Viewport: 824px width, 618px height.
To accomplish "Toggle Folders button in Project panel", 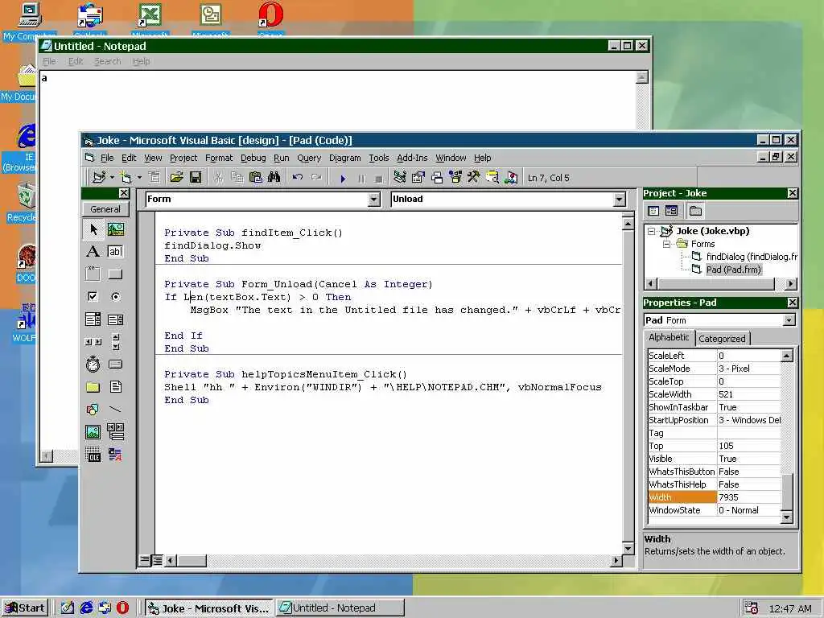I will point(695,211).
